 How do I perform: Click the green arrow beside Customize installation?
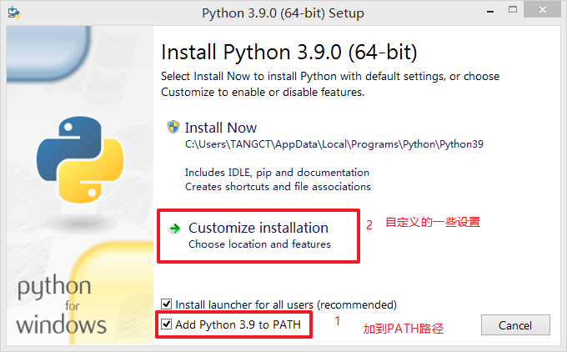pos(175,229)
